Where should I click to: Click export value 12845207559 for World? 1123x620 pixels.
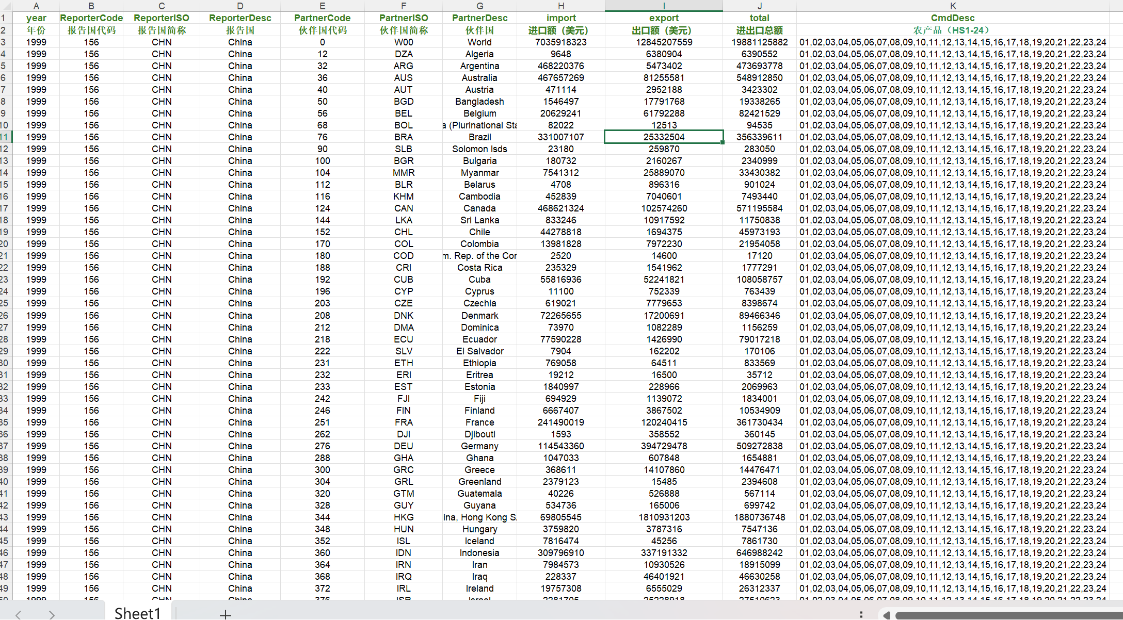click(x=664, y=42)
